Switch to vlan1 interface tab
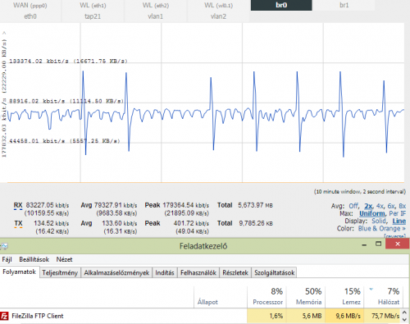Screen dimensions: 410x324 tap(156, 16)
